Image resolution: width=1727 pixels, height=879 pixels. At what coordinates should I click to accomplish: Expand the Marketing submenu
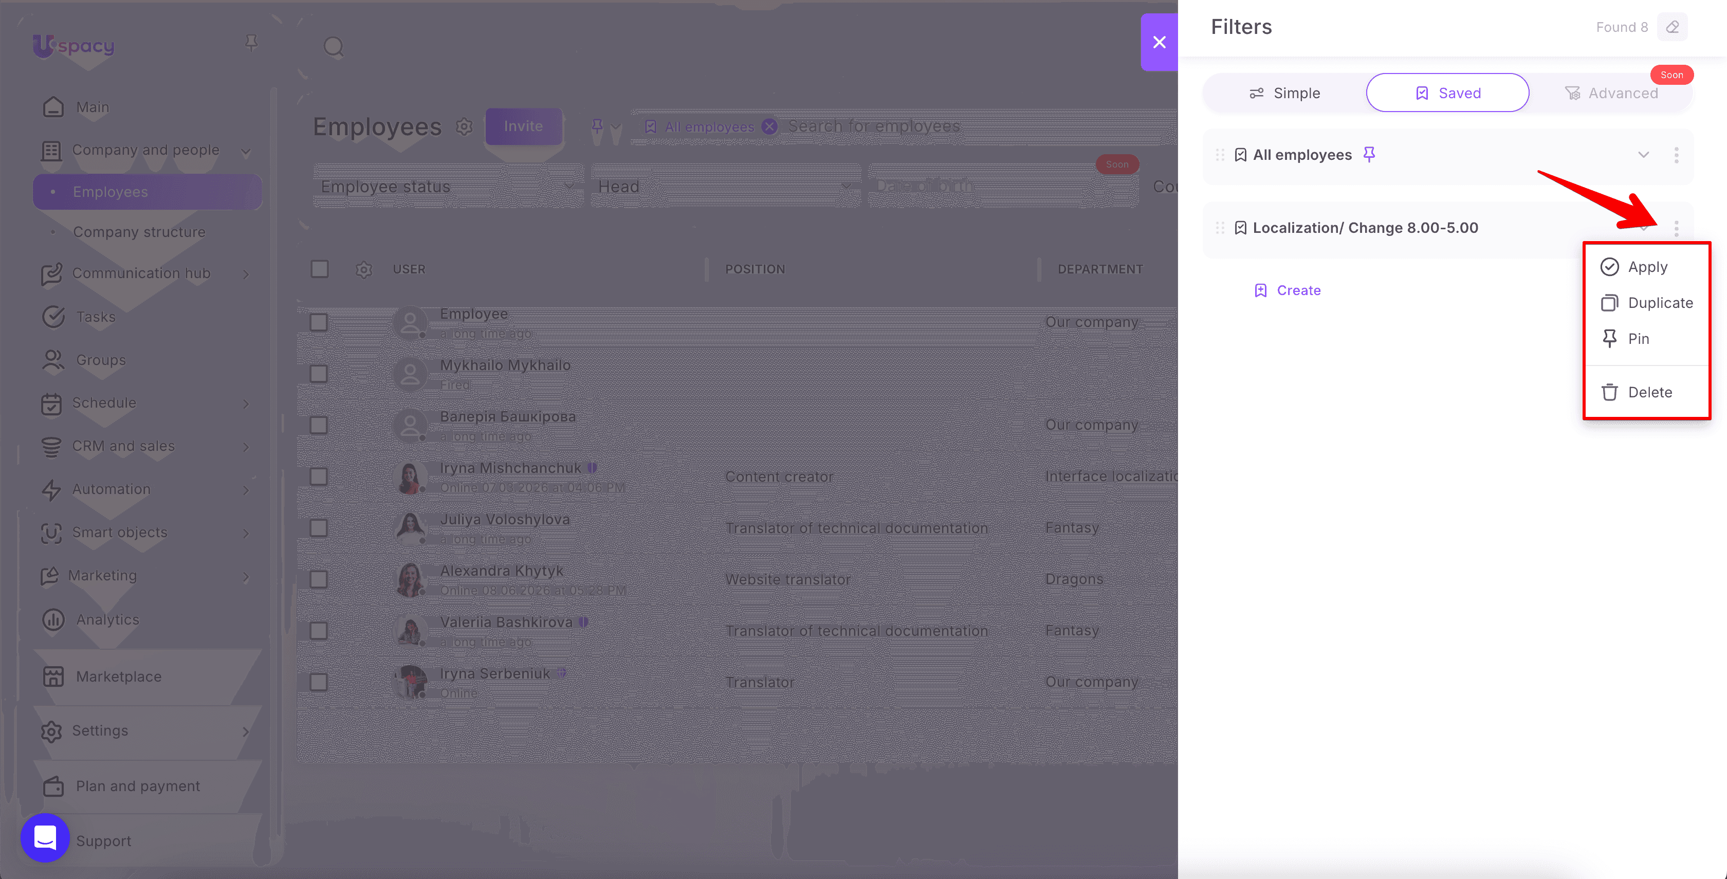click(246, 577)
